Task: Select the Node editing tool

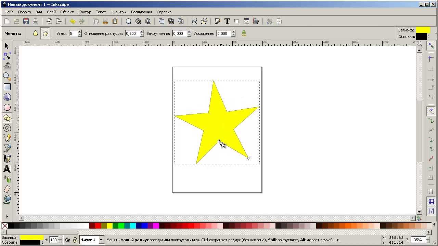Action: pyautogui.click(x=7, y=56)
